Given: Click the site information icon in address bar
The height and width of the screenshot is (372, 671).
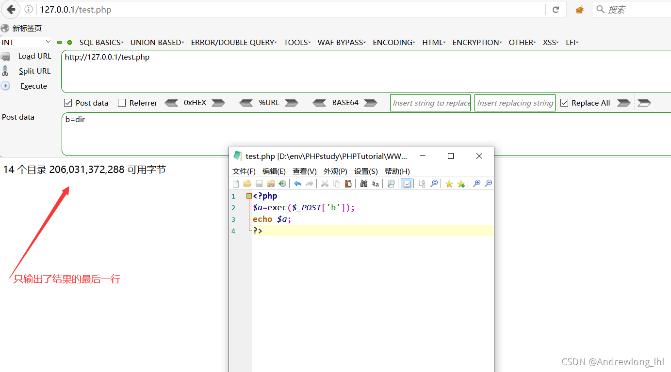Looking at the screenshot, I should coord(29,9).
